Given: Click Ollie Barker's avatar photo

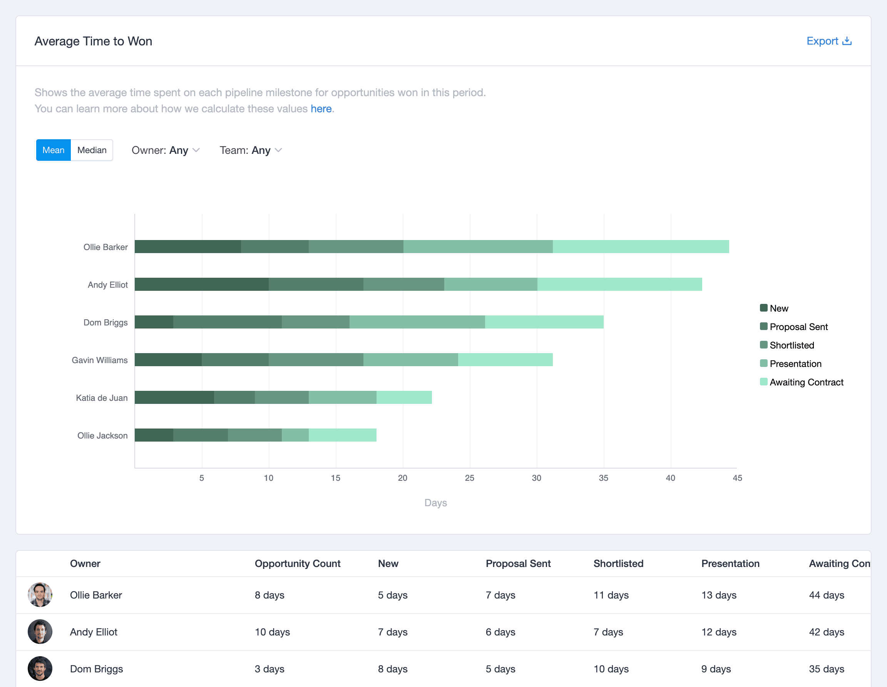Looking at the screenshot, I should pyautogui.click(x=40, y=595).
